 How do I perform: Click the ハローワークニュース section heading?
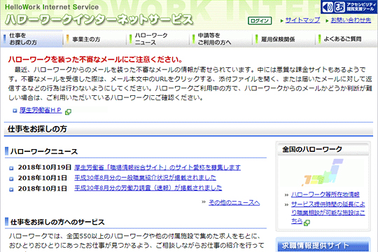click(44, 151)
